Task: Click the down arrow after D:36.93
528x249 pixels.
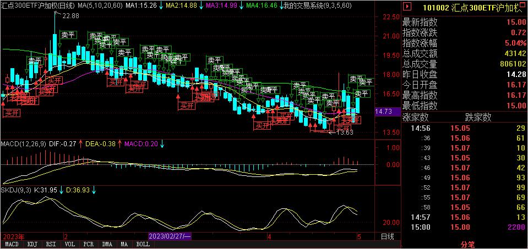Action: point(94,190)
